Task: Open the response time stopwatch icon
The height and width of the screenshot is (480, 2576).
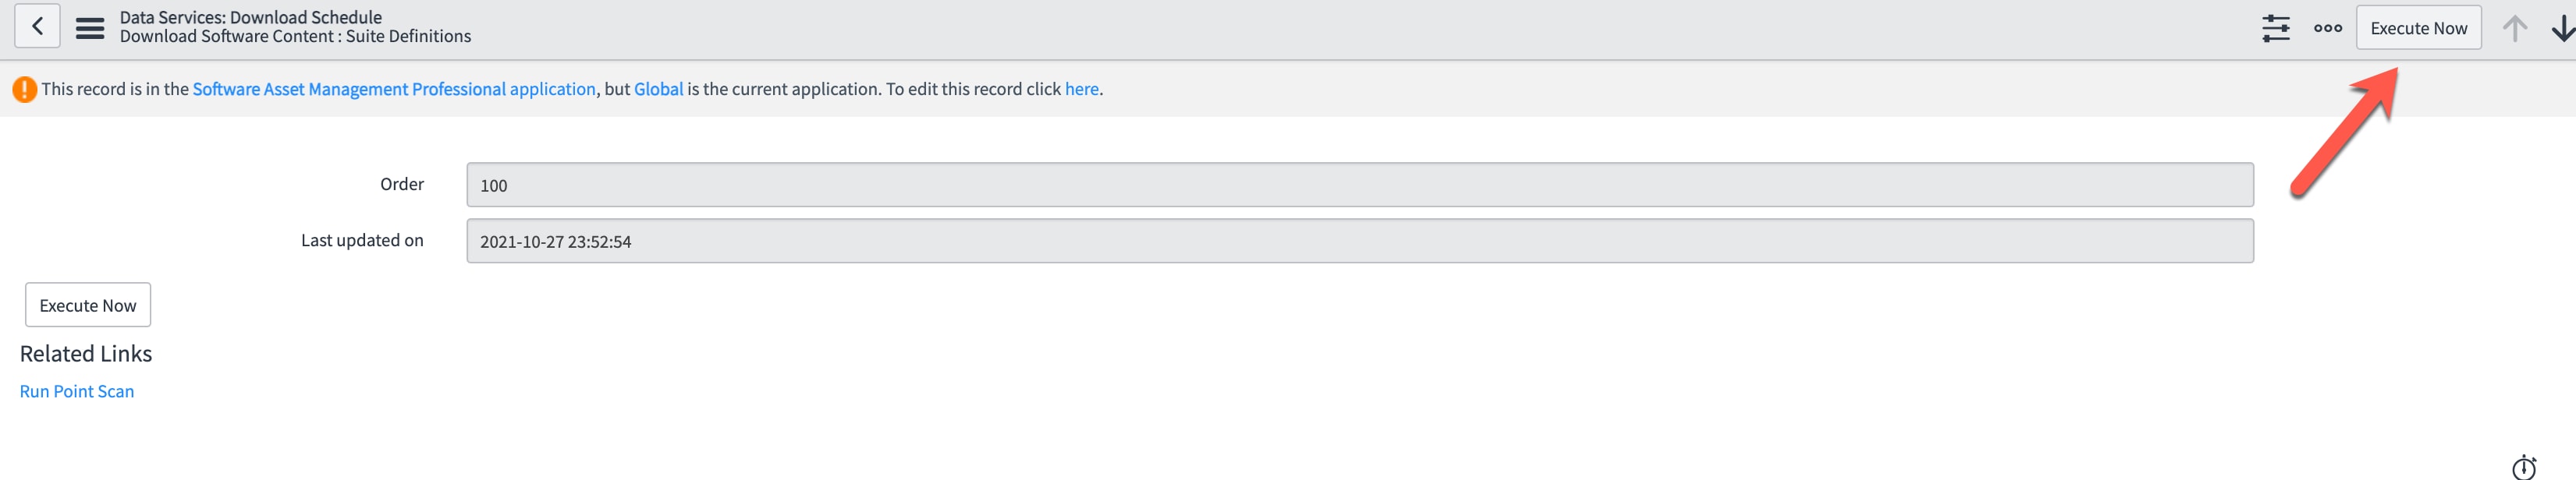Action: (x=2523, y=467)
